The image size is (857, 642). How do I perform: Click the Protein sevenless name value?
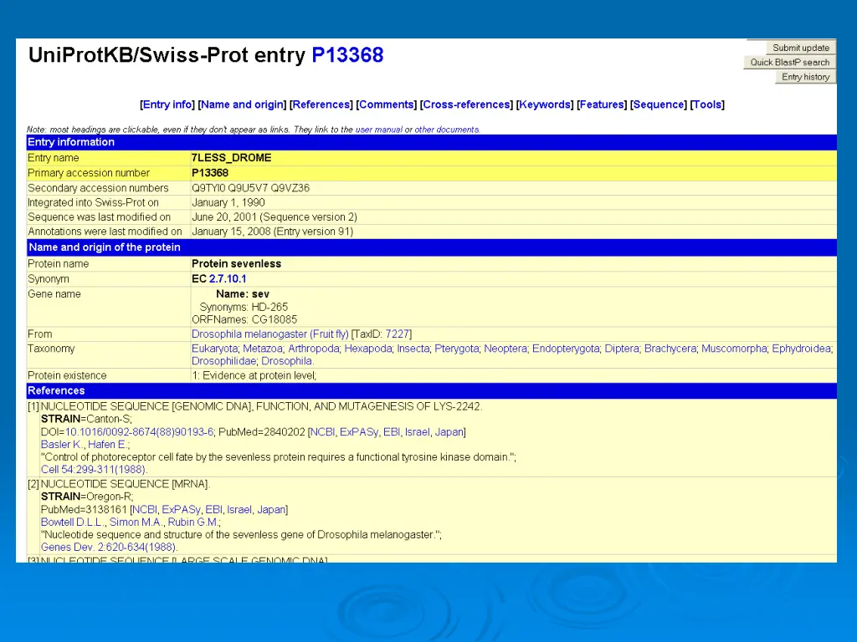(236, 263)
